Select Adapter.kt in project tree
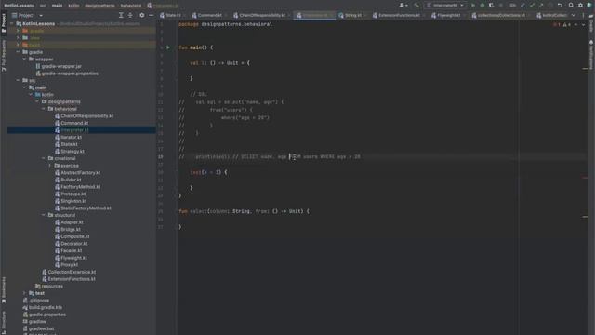 pos(72,222)
